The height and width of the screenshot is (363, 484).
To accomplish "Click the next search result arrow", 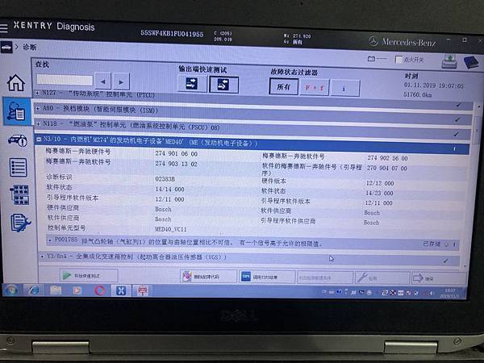I will [x=121, y=81].
